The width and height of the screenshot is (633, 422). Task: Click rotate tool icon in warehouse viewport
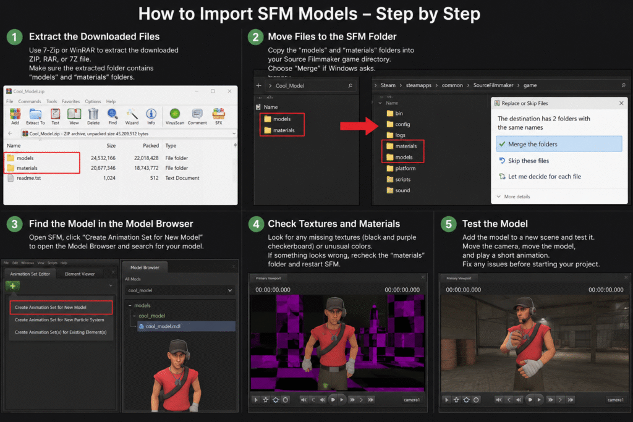tap(466, 400)
